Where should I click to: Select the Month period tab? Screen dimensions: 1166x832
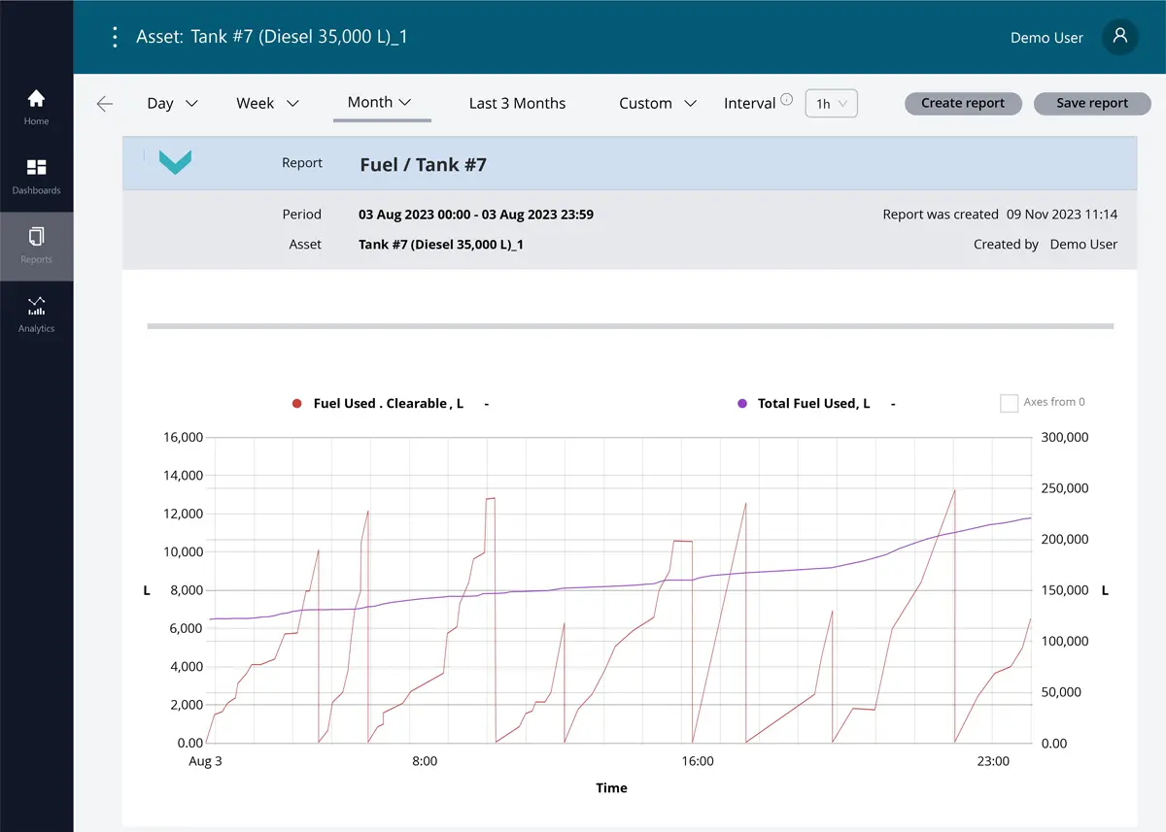point(380,103)
